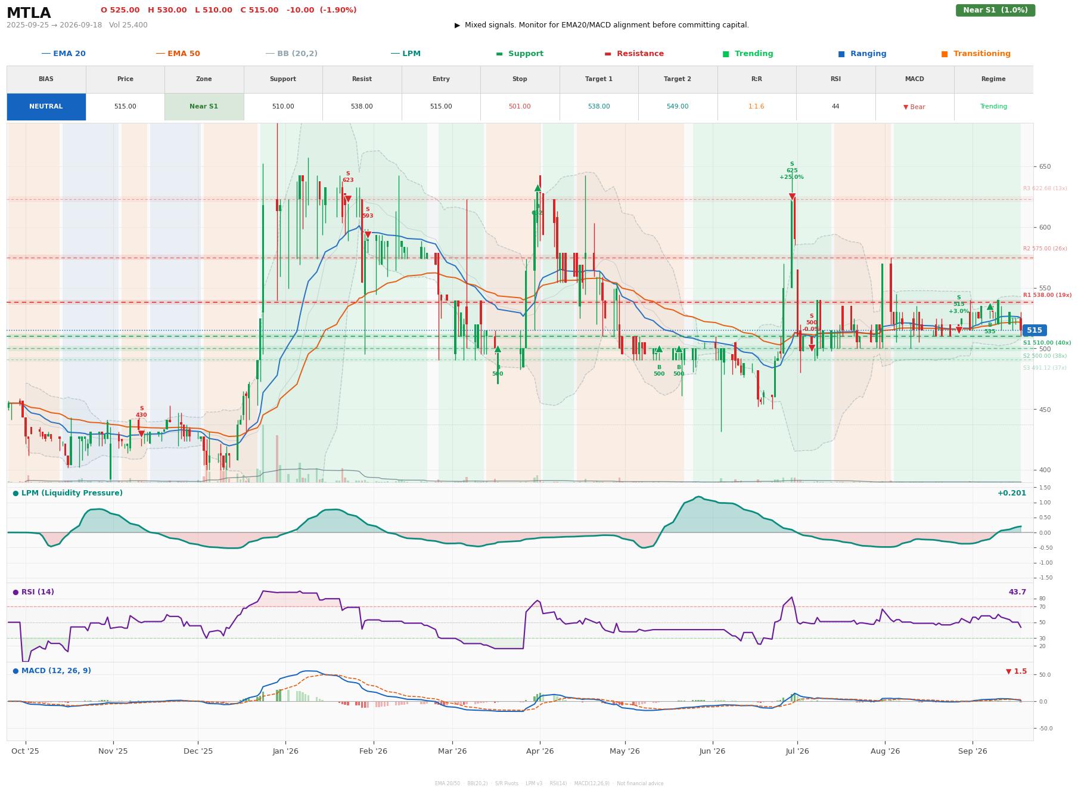The height and width of the screenshot is (793, 1078).
Task: Select the sell triangle above S 500 -0.0%
Action: point(812,348)
